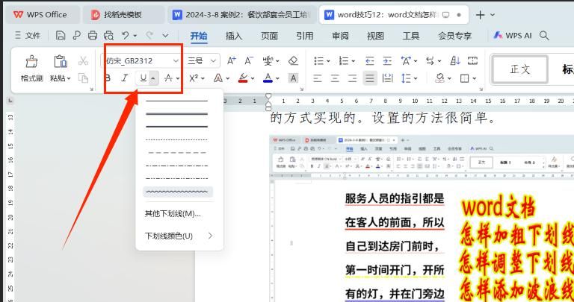Click the Increase Indent icon
574x302 pixels.
[387, 60]
